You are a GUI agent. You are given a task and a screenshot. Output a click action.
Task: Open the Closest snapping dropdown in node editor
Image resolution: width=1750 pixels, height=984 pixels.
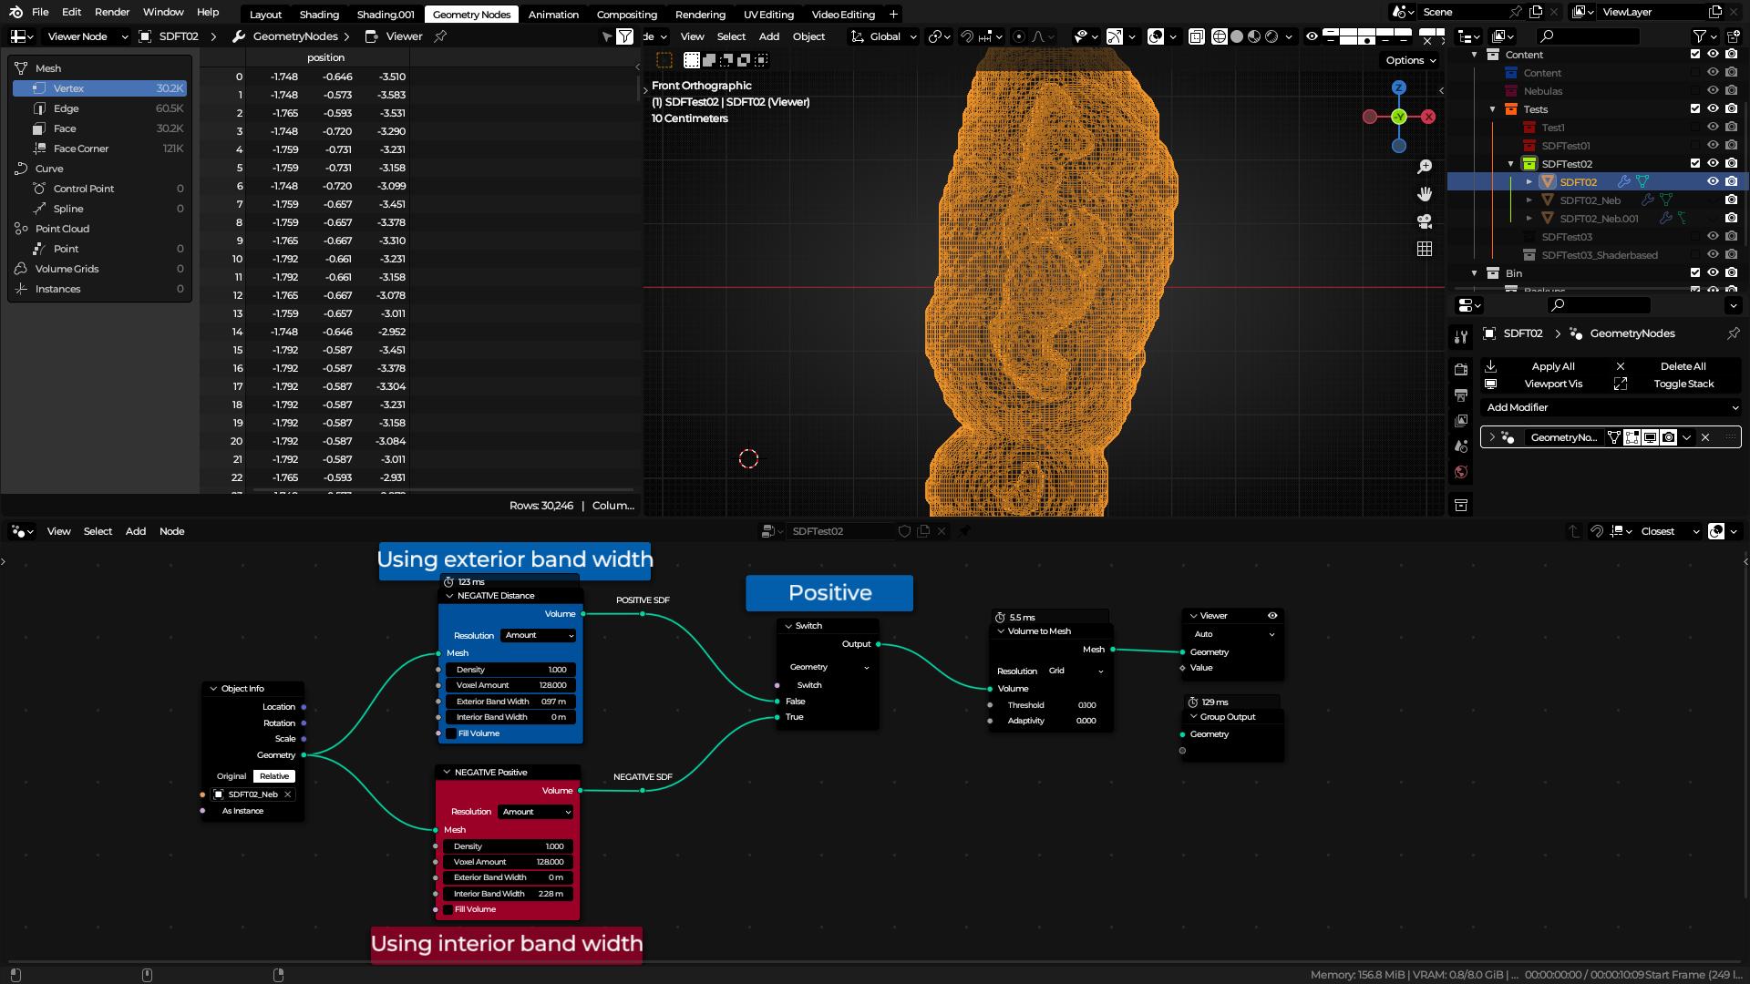1670,531
